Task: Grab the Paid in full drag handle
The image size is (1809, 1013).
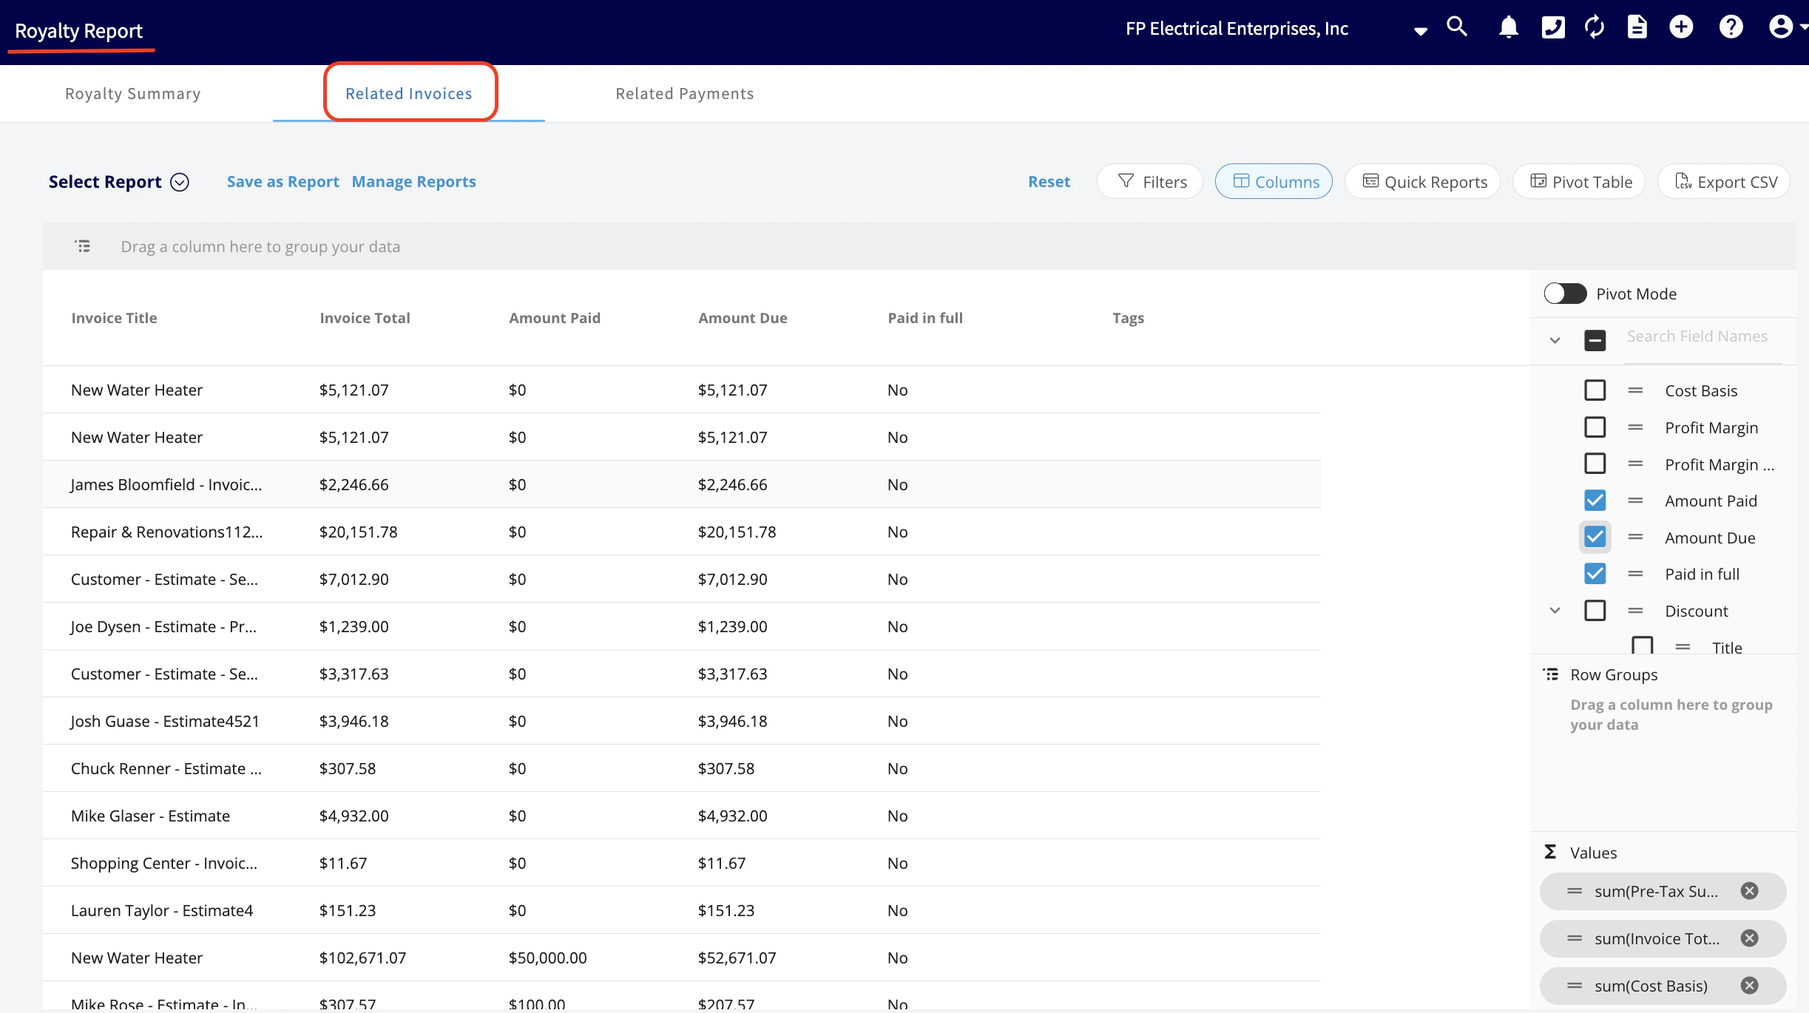Action: click(x=1635, y=574)
